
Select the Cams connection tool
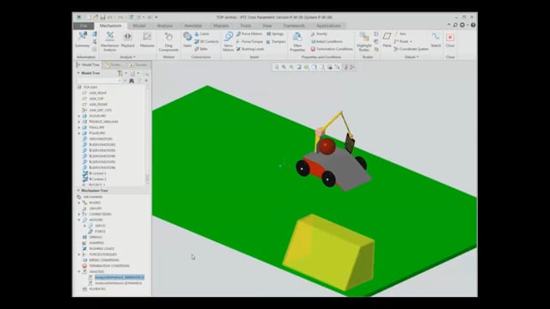(x=202, y=34)
